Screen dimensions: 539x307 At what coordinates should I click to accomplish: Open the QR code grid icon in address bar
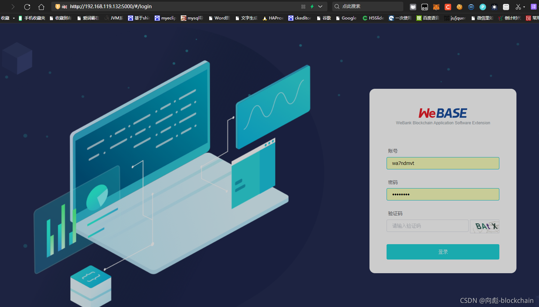pyautogui.click(x=303, y=6)
